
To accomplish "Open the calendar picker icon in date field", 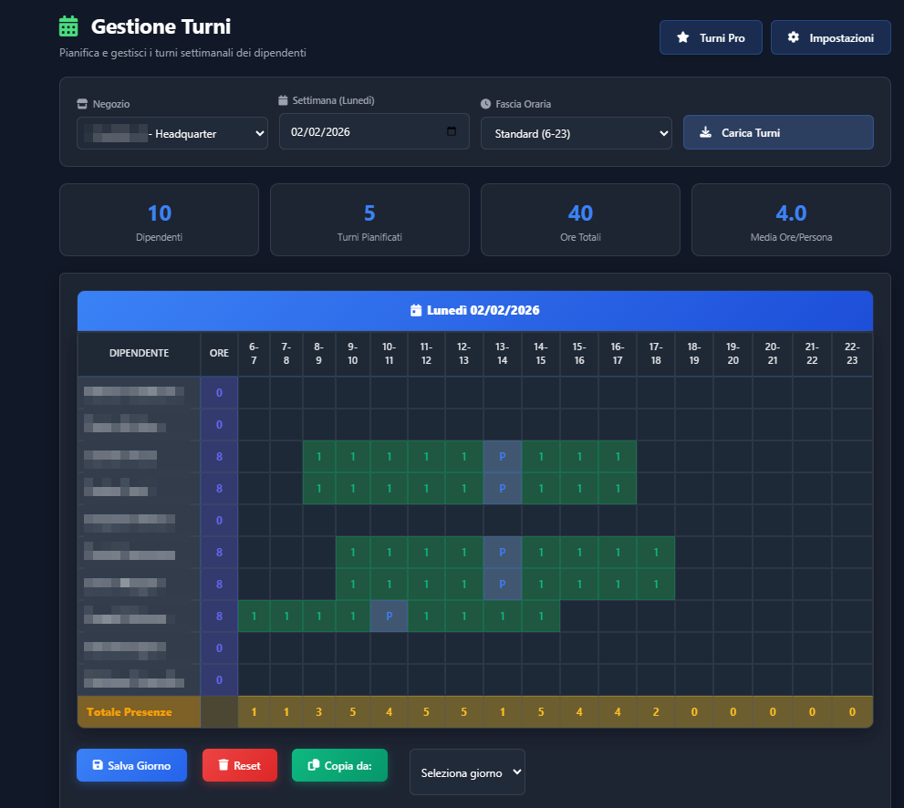I will tap(452, 131).
